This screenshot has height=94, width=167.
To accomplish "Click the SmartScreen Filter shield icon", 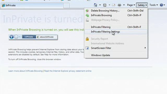I will (87, 48).
